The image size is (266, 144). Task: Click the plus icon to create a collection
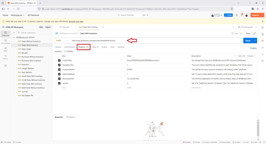[14, 33]
